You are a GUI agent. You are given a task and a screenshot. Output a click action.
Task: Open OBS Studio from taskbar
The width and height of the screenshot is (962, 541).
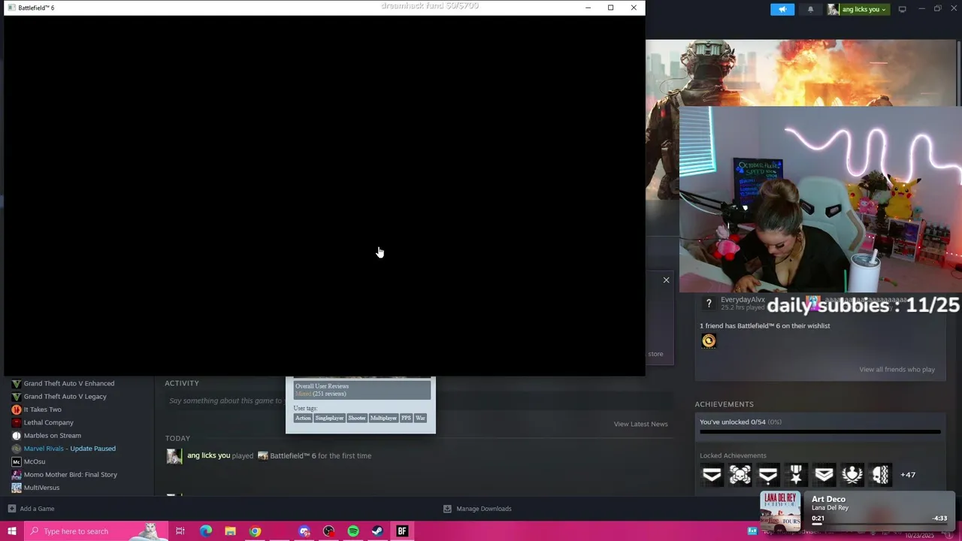(x=328, y=531)
